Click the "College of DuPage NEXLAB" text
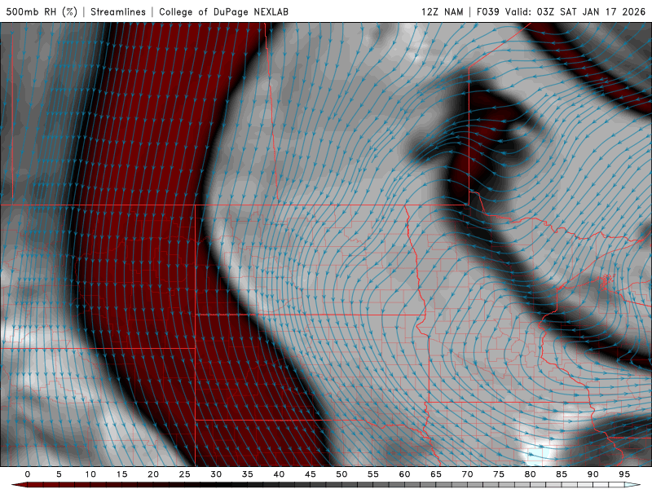The height and width of the screenshot is (489, 652). click(223, 11)
